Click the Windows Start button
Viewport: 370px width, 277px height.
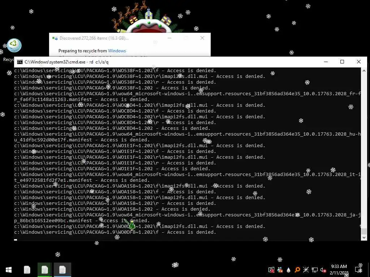[9, 270]
